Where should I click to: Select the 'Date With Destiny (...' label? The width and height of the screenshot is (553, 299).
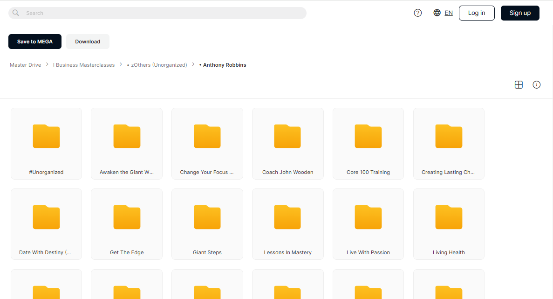click(45, 252)
